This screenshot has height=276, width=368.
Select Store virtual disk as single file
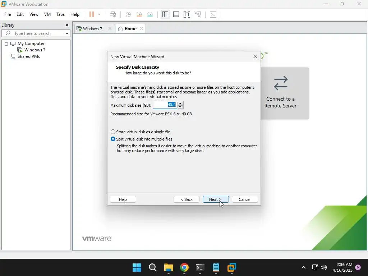coord(141,132)
